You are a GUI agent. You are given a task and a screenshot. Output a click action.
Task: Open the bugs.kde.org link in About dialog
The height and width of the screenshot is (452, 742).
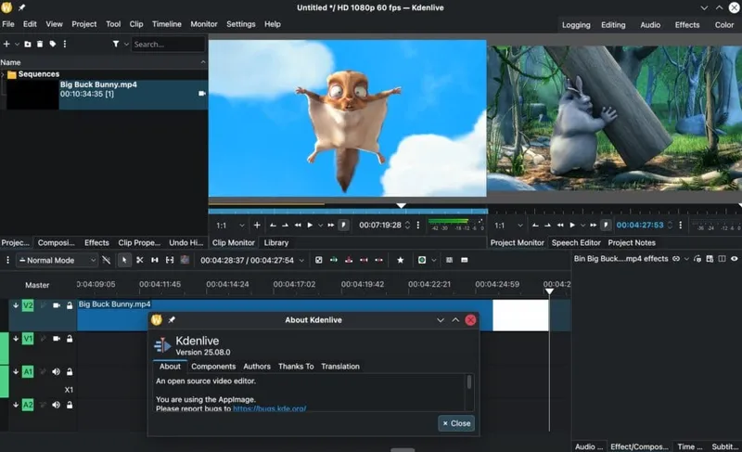269,408
